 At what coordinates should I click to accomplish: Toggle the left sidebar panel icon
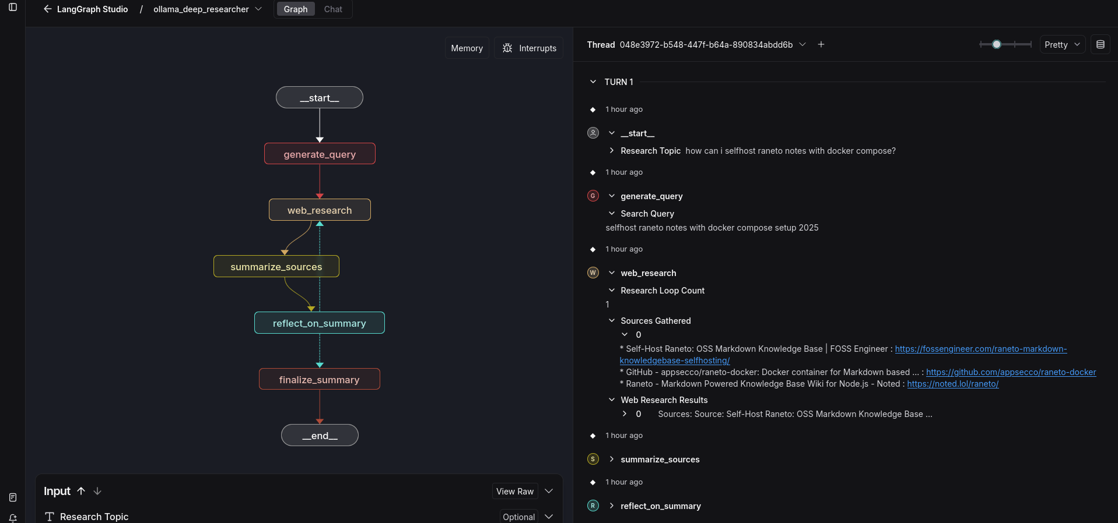[13, 8]
